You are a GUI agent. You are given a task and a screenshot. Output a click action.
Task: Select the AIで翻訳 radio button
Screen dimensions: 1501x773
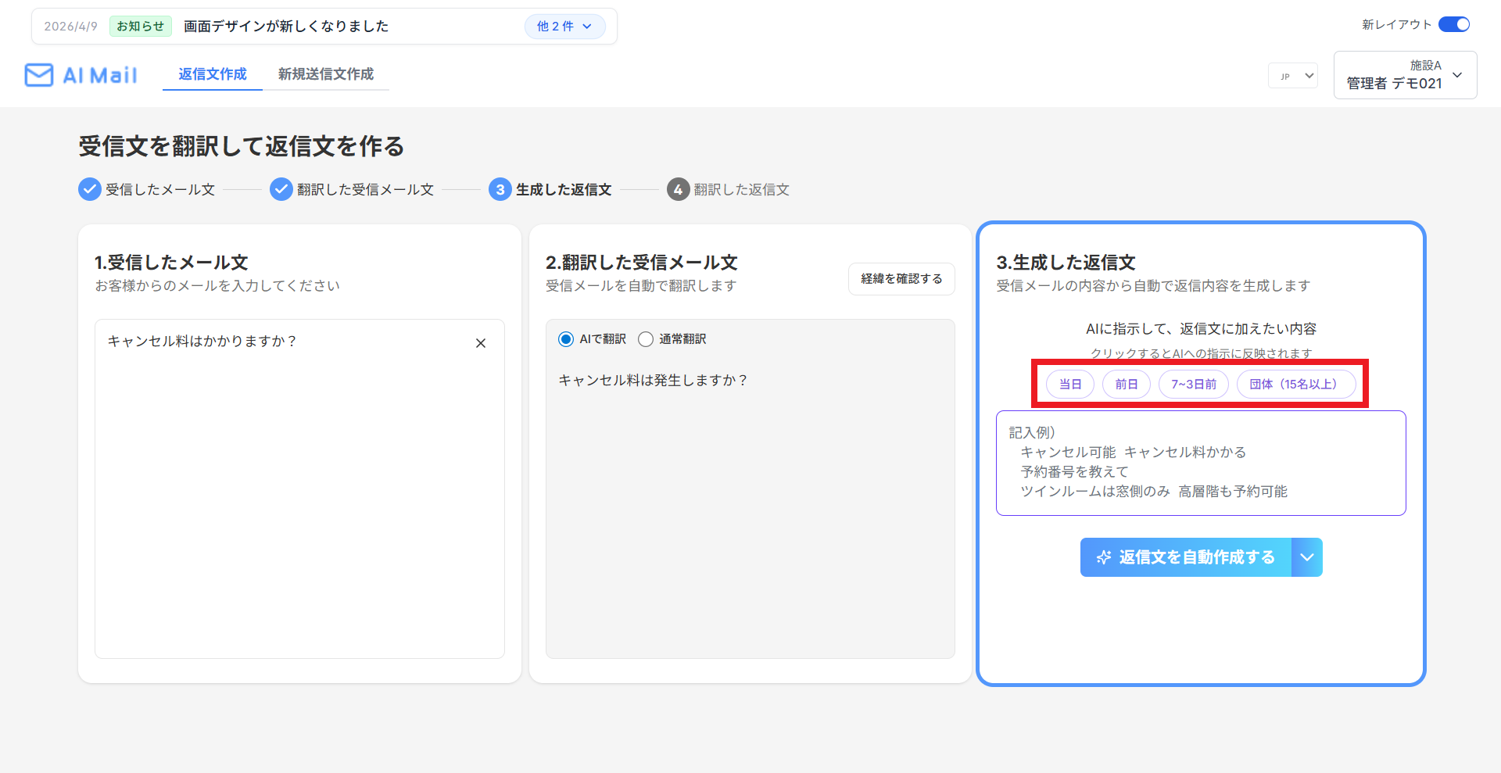click(566, 339)
